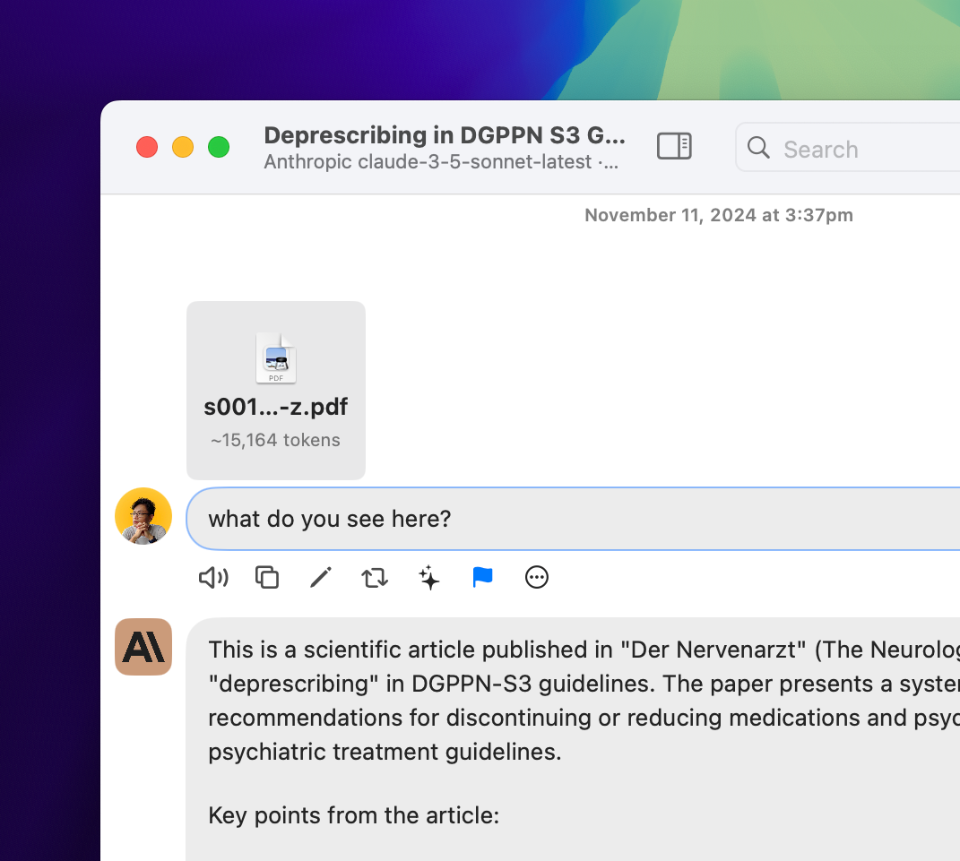Click the magnifying glass search icon
The height and width of the screenshot is (861, 960).
tap(758, 148)
